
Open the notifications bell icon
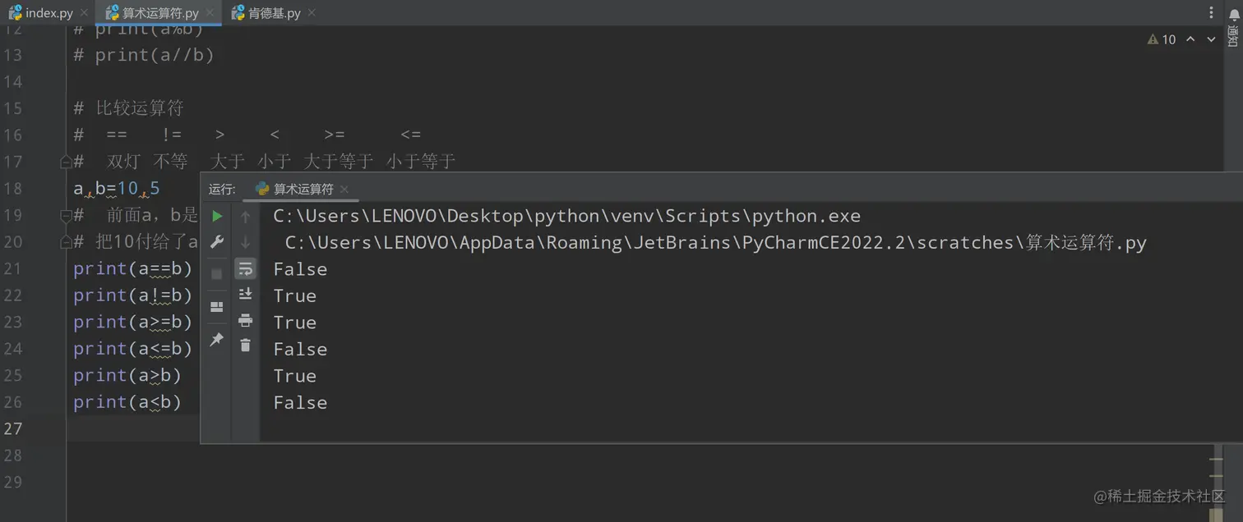[x=1233, y=15]
